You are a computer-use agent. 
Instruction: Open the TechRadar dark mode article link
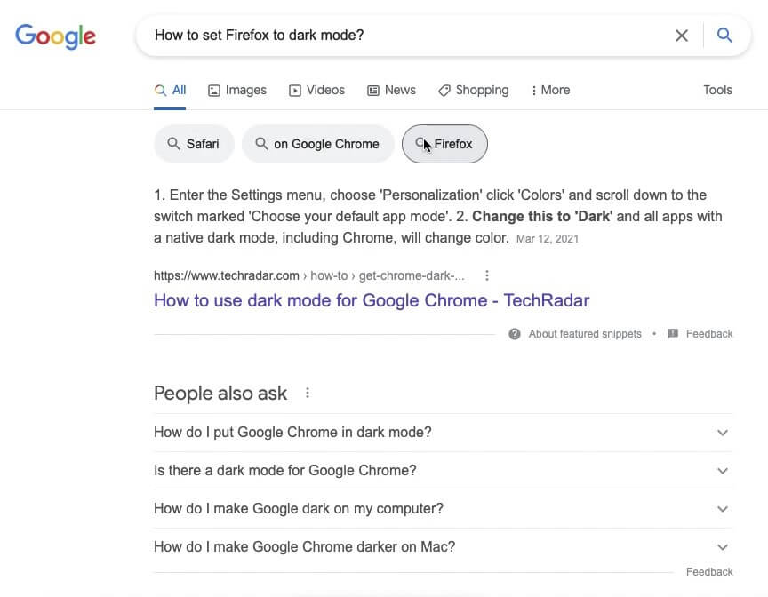372,300
